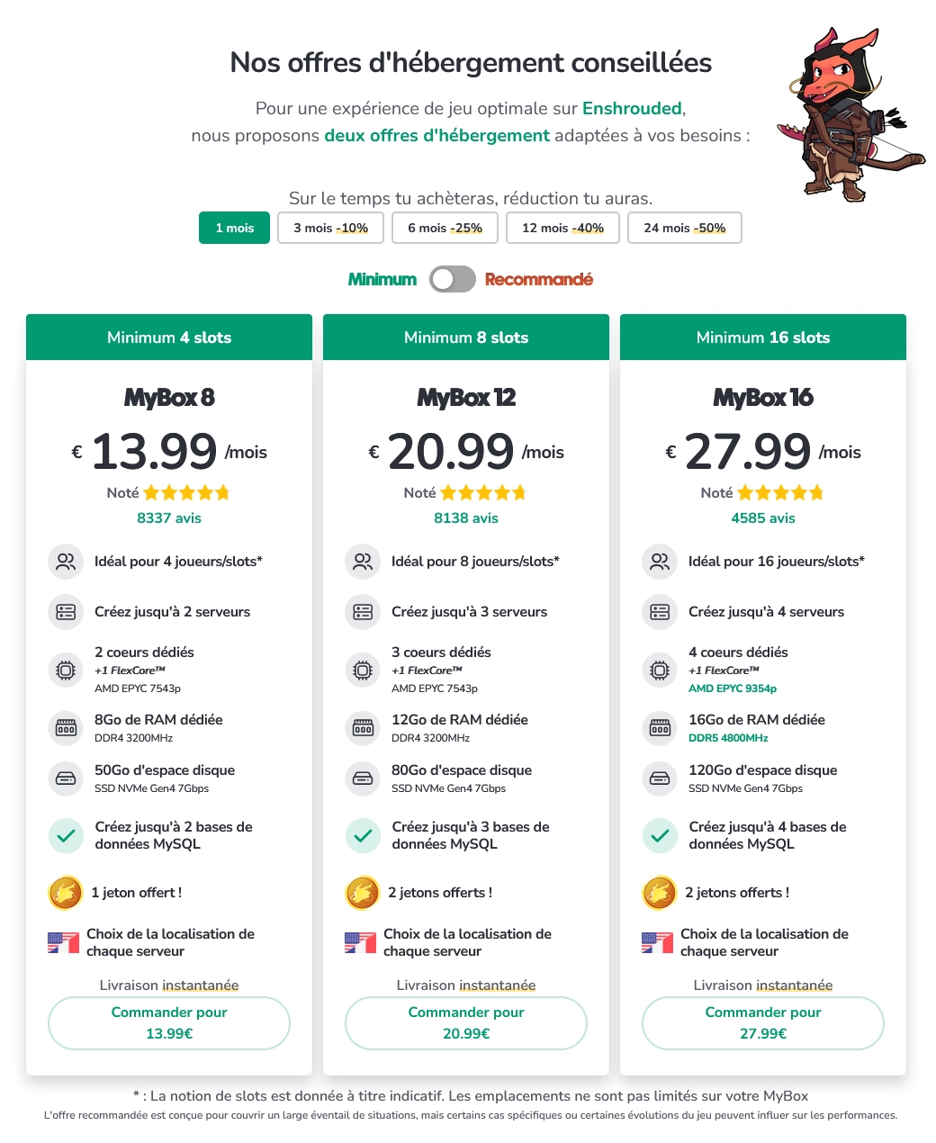Click the MySQL checkmark icon in MyBox 16 card

[x=660, y=835]
